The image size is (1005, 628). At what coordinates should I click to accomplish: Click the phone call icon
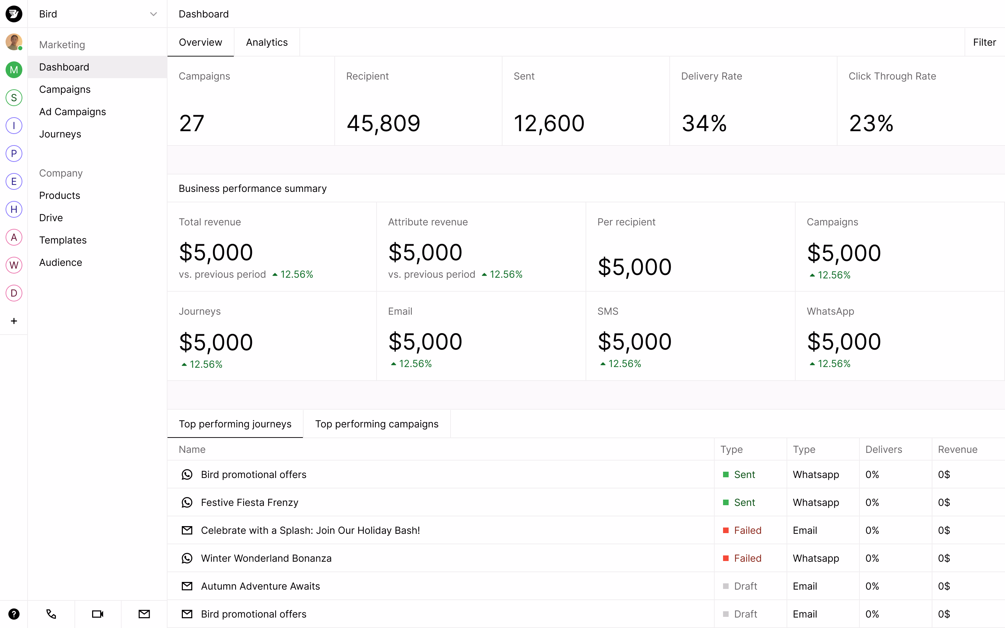tap(51, 613)
